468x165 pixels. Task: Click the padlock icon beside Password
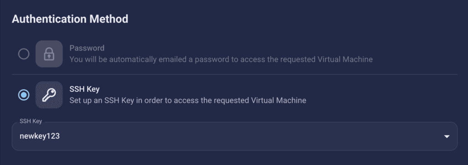(x=49, y=54)
